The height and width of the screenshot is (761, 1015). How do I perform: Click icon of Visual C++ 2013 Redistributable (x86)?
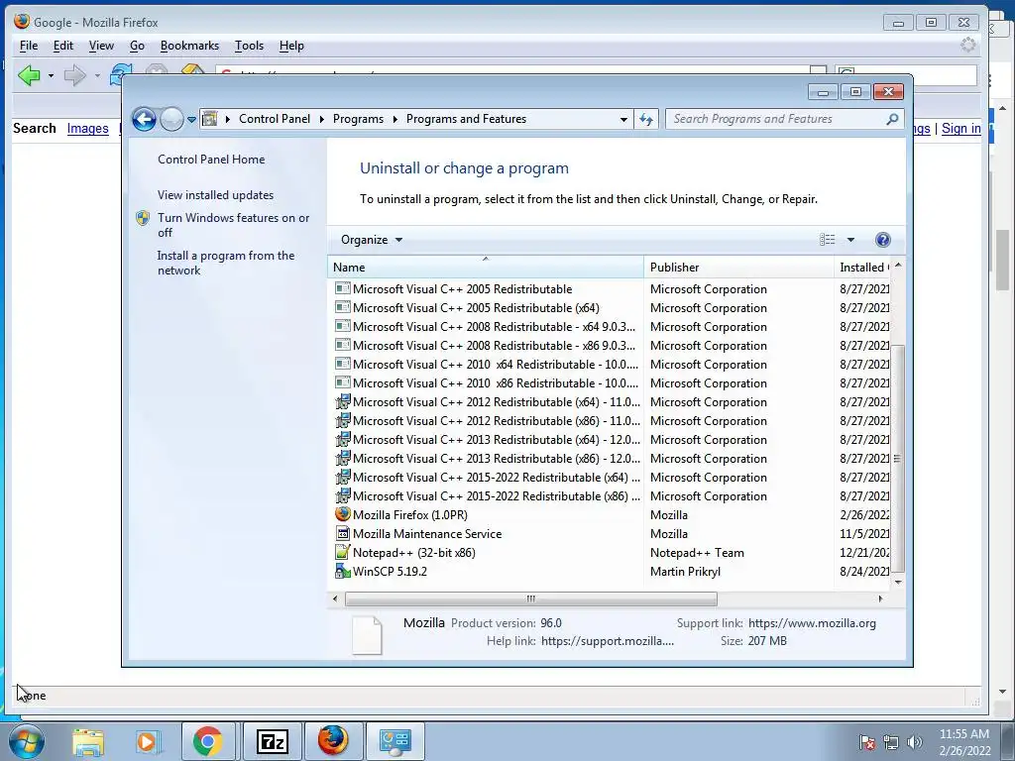(x=342, y=458)
